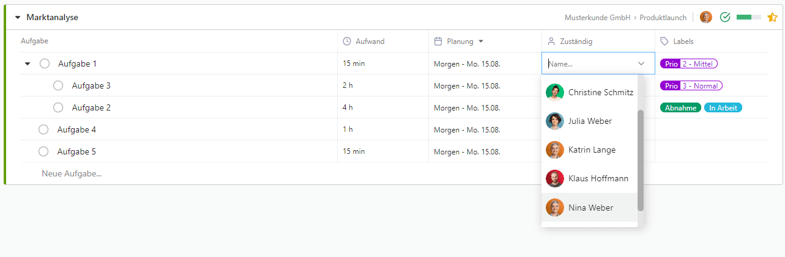Viewport: 785px width, 257px height.
Task: Click the clock icon beside Aufwand
Action: coord(347,42)
